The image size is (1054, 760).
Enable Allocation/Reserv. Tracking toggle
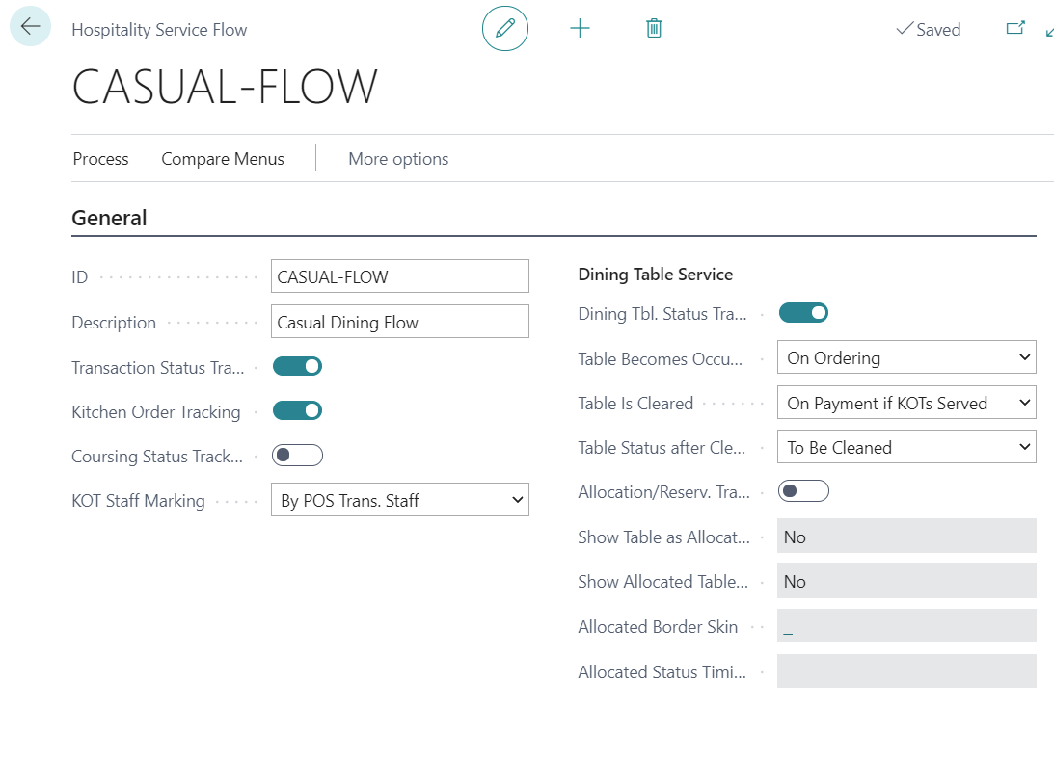coord(803,492)
